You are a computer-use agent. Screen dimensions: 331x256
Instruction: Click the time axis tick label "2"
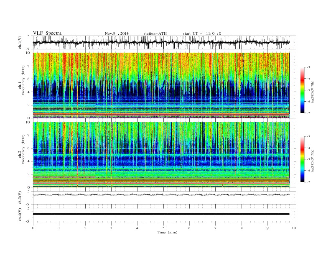click(85, 228)
